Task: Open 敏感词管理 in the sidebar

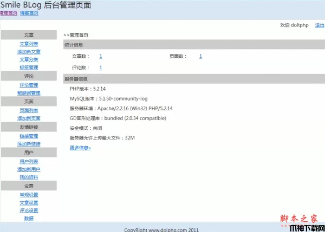Action: tap(29, 93)
